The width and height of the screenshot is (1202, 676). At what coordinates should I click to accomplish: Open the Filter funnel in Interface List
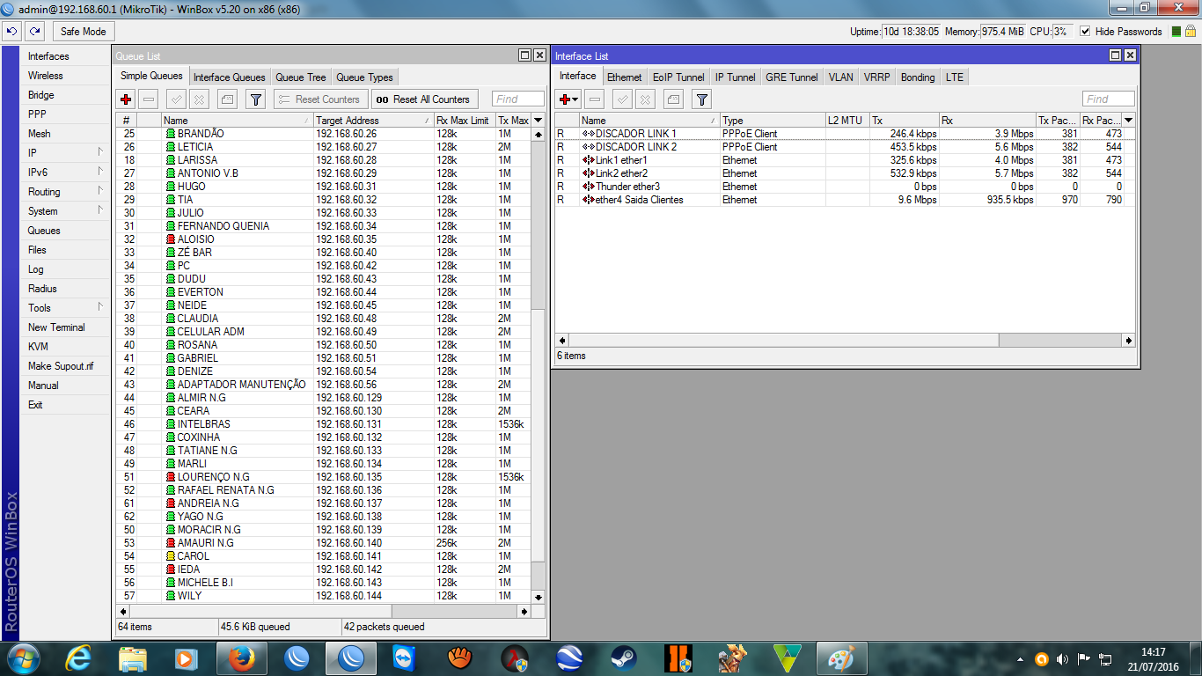701,99
